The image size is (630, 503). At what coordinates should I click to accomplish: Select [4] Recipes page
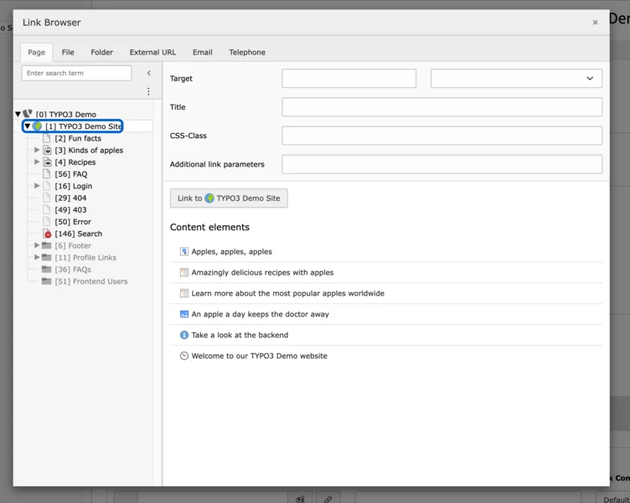(75, 162)
